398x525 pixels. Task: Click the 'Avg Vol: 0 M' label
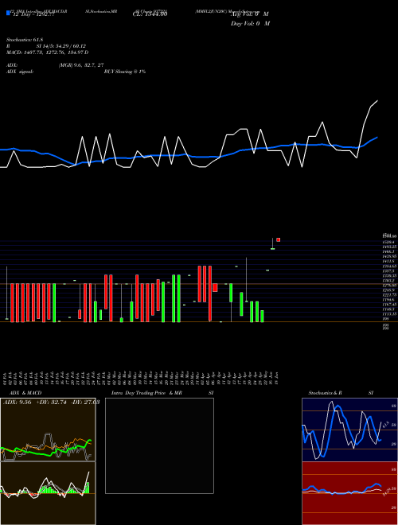(x=250, y=14)
